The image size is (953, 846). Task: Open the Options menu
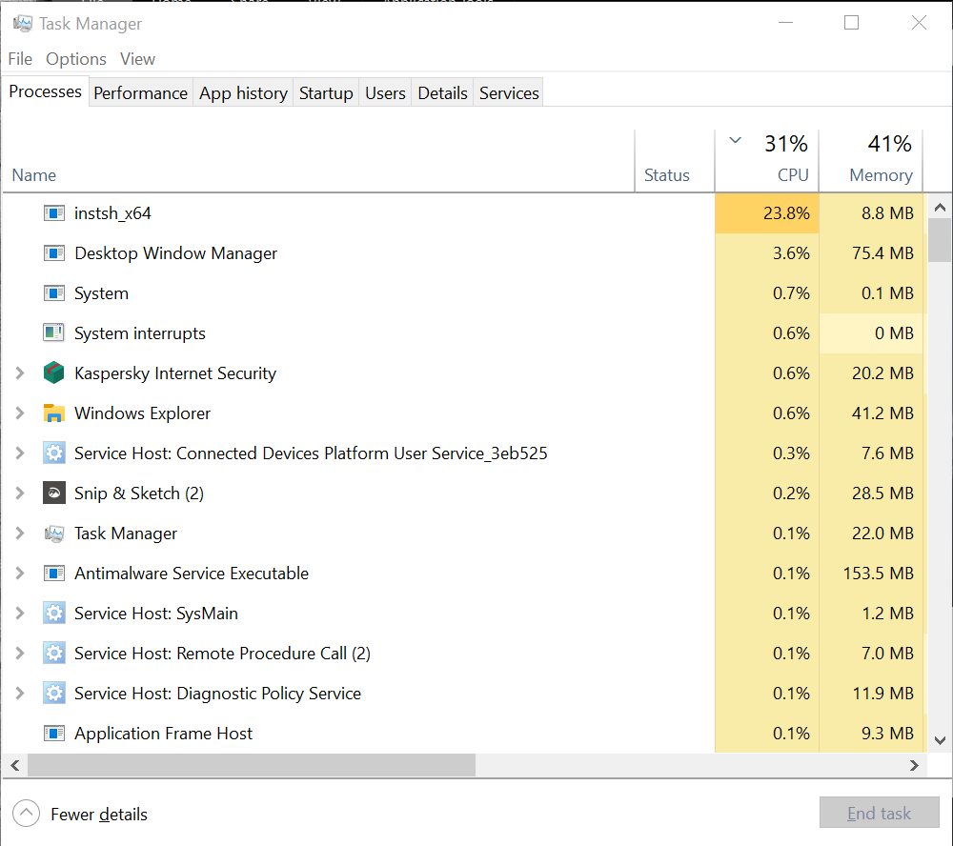tap(76, 59)
